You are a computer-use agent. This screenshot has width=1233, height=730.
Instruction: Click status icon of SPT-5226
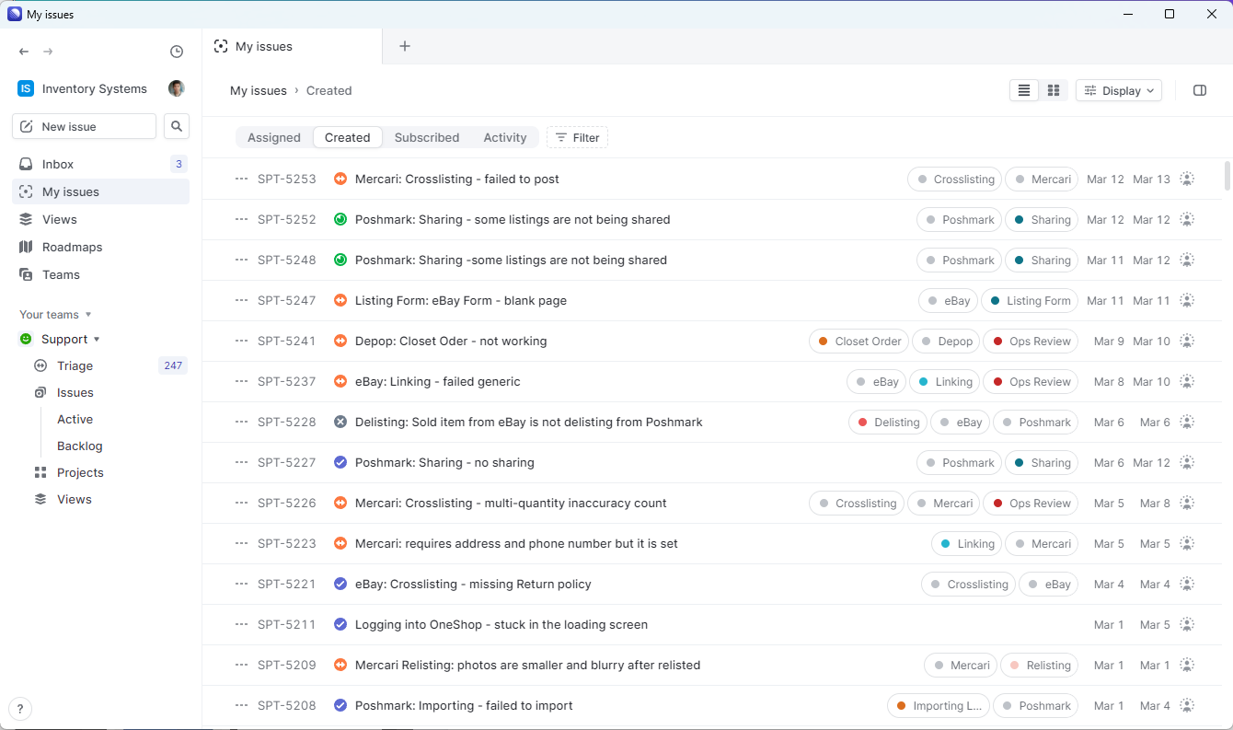tap(340, 504)
